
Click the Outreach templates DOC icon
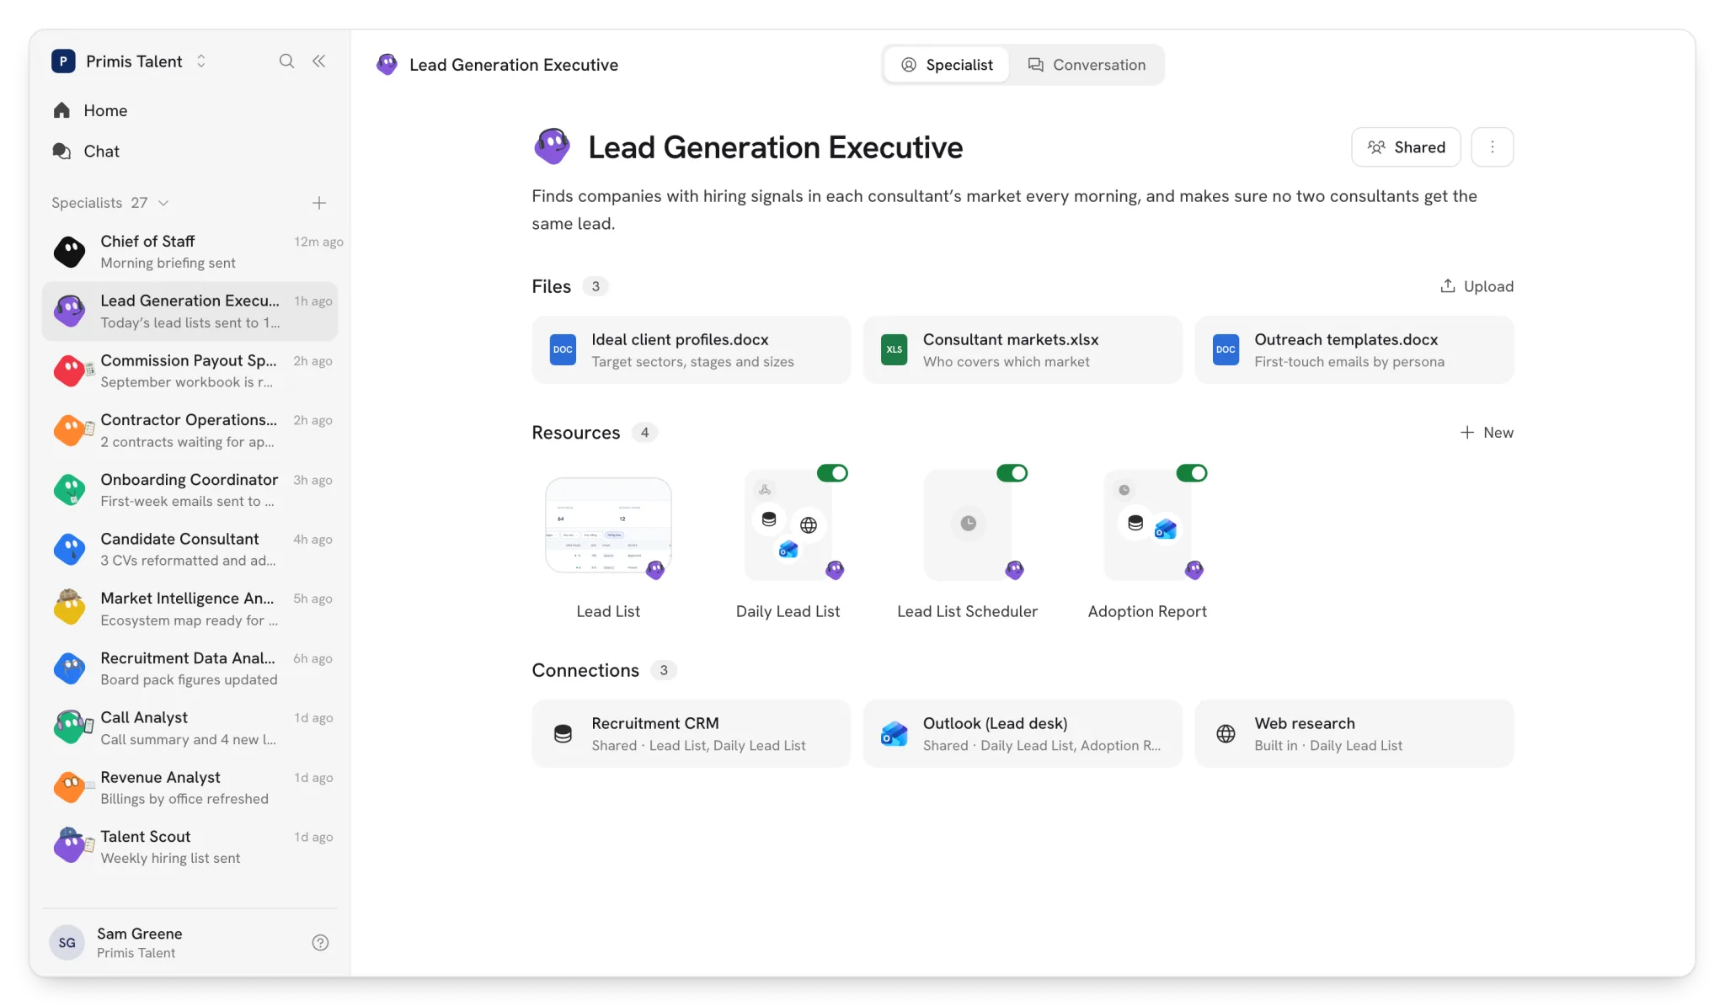click(1226, 350)
